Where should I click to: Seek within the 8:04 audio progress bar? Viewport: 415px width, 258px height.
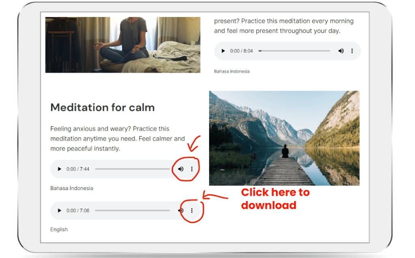pyautogui.click(x=295, y=51)
